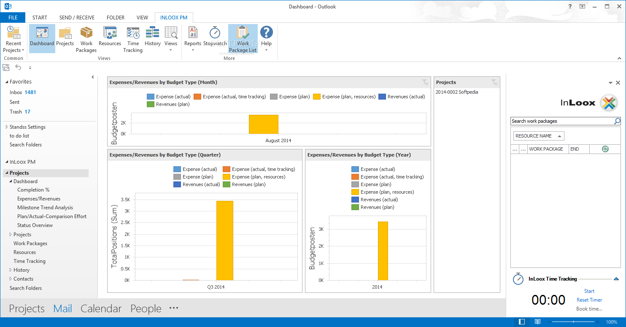Click the Book time... link
The height and width of the screenshot is (327, 626).
tap(589, 309)
